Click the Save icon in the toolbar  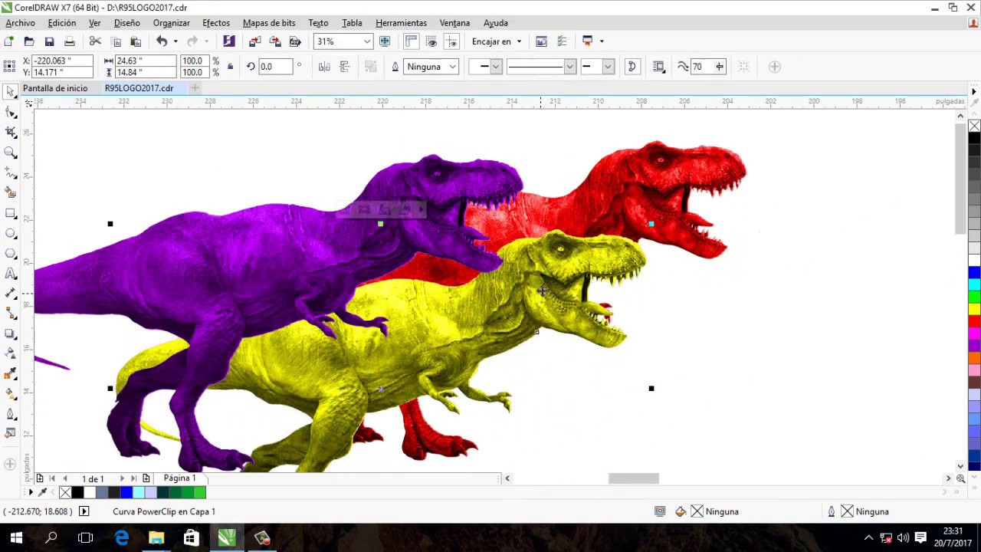point(49,41)
